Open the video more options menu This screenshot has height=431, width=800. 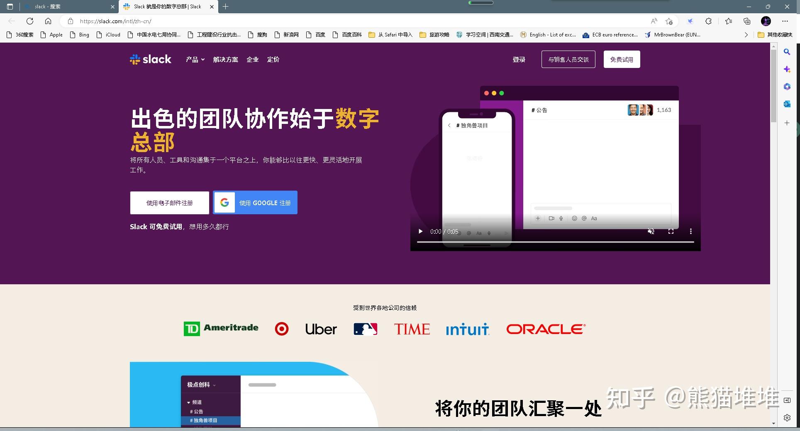point(690,231)
